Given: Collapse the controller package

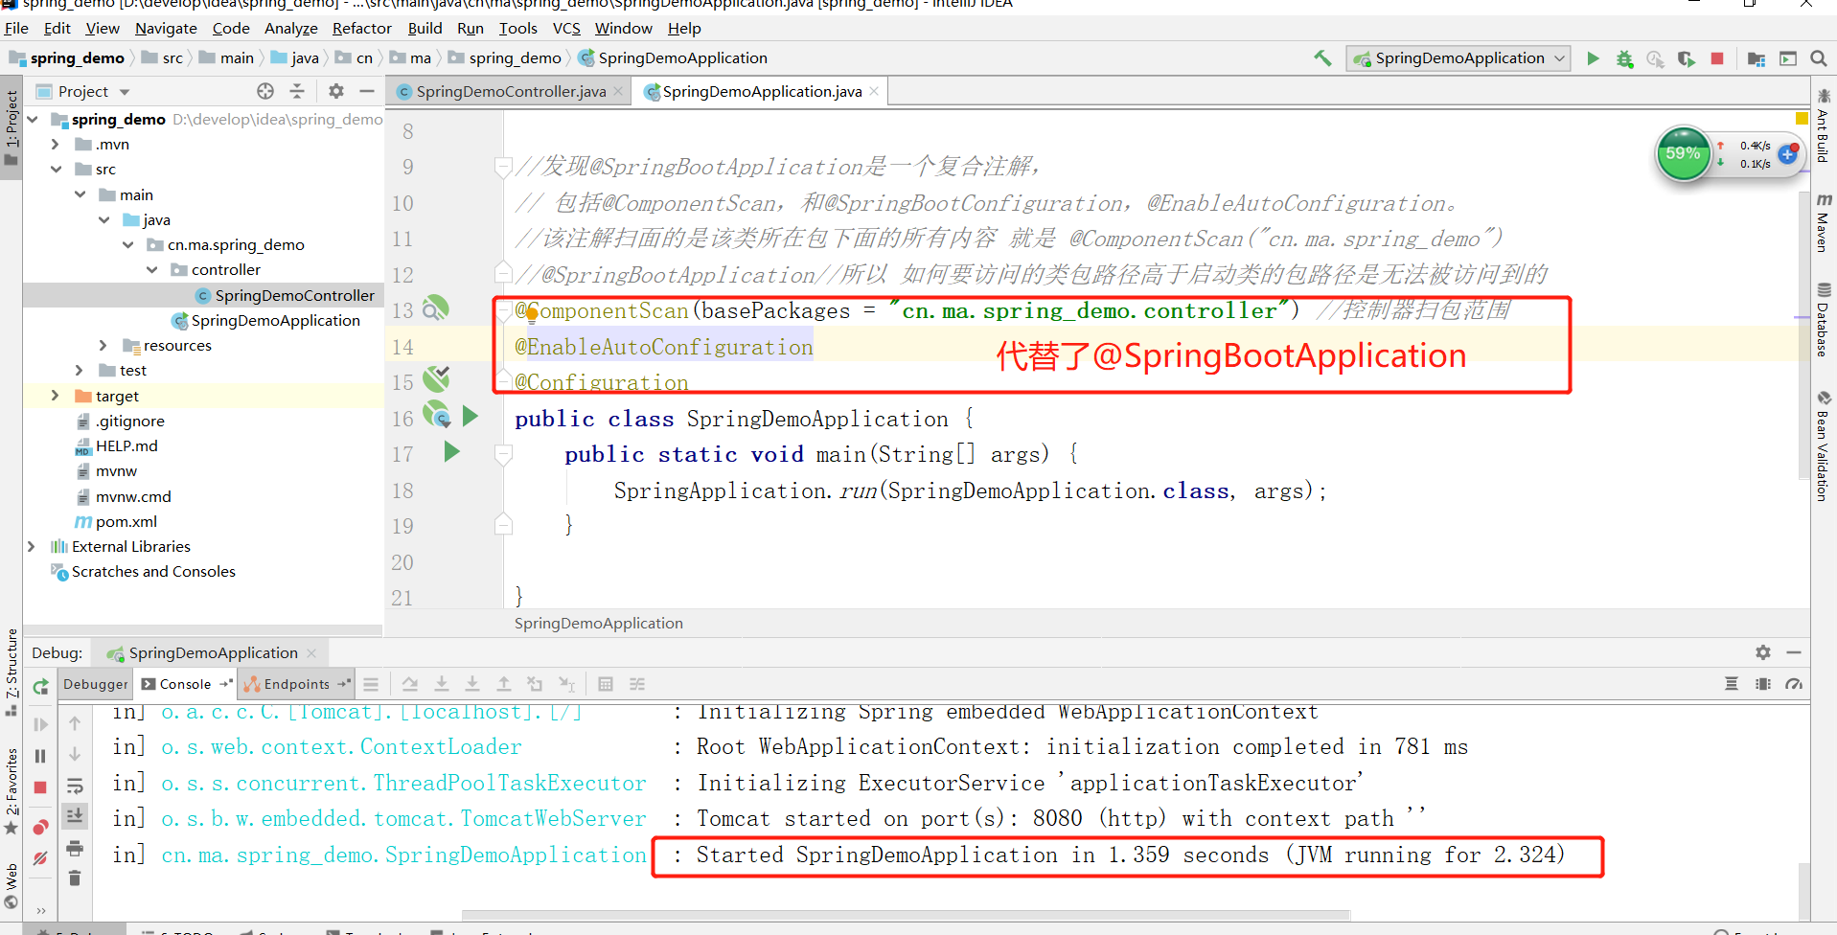Looking at the screenshot, I should pos(151,269).
